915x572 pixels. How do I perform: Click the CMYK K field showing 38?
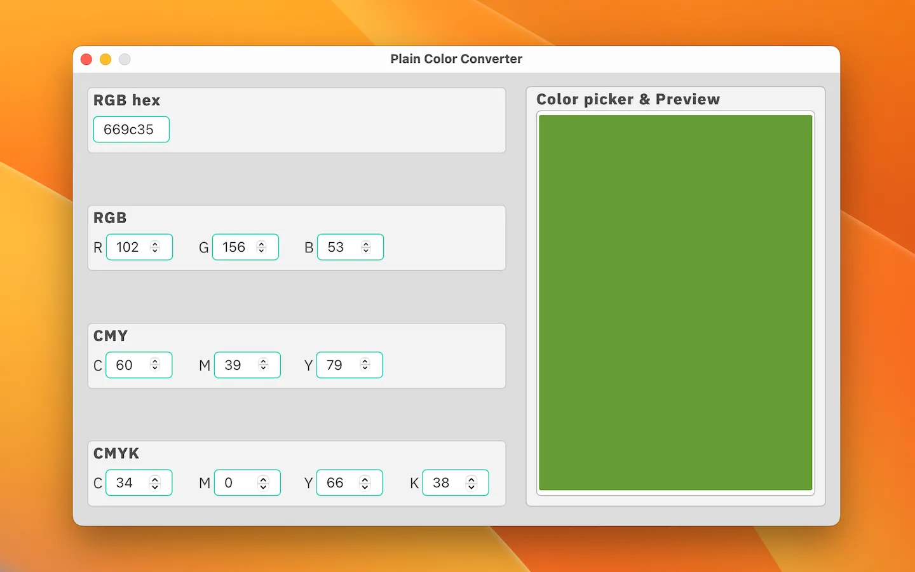[456, 482]
